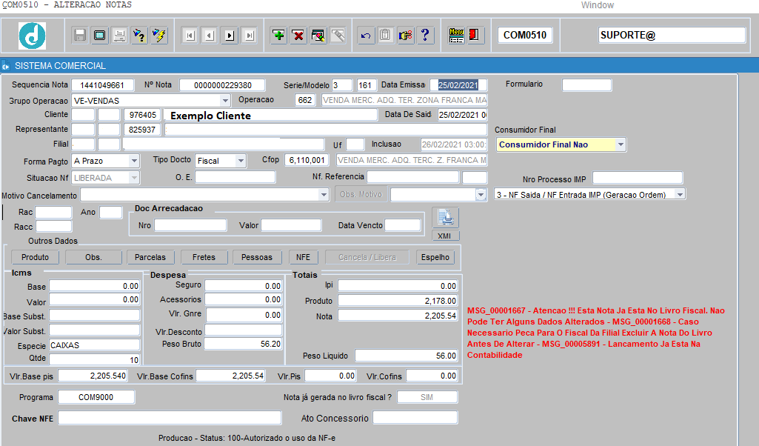759x446 pixels.
Task: Click the Programa field COM9000
Action: [x=96, y=397]
